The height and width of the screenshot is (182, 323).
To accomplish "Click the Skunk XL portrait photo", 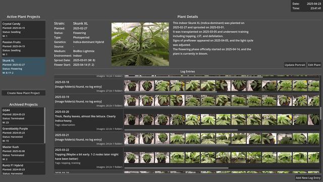I will click(x=140, y=44).
